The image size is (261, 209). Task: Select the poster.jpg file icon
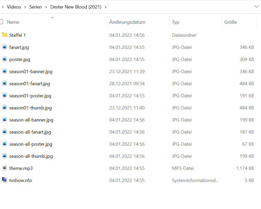[4, 59]
